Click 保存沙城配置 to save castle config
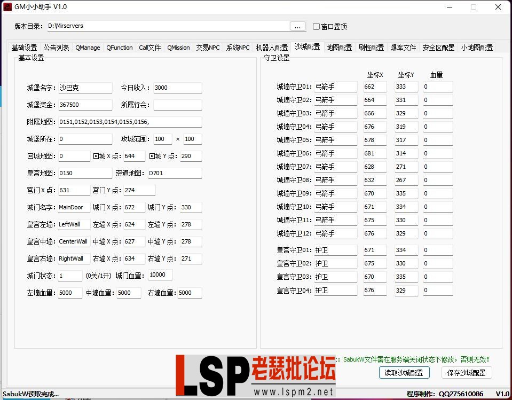The width and height of the screenshot is (512, 400). (x=466, y=372)
